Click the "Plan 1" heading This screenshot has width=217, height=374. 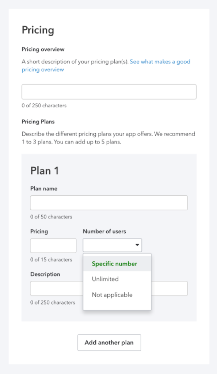(45, 171)
